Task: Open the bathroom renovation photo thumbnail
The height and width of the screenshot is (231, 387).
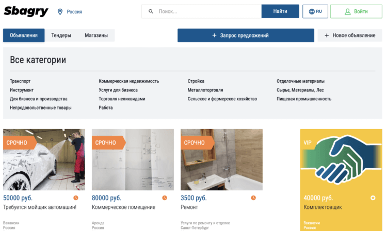Action: click(x=222, y=159)
